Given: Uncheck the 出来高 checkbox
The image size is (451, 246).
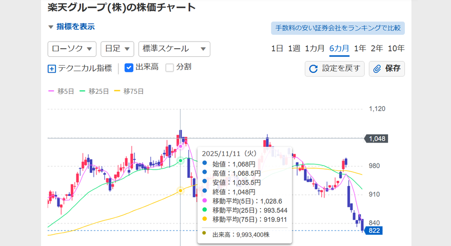Looking at the screenshot, I should point(129,68).
